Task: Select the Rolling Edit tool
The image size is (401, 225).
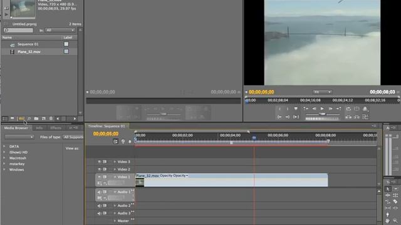Action: pyautogui.click(x=395, y=195)
